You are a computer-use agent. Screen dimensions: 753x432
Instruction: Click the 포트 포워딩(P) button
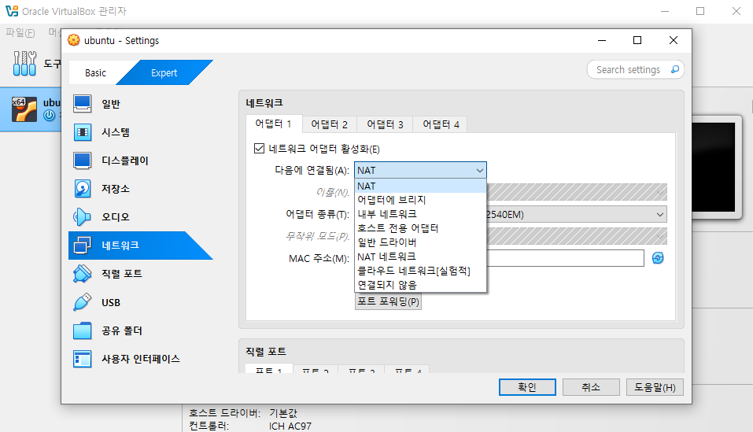tap(388, 301)
